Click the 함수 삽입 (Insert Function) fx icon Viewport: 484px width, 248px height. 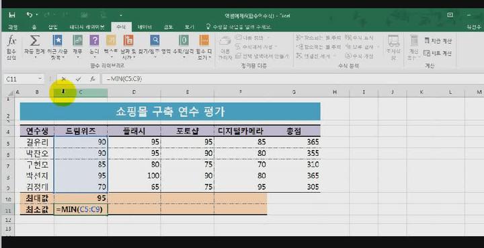[11, 40]
